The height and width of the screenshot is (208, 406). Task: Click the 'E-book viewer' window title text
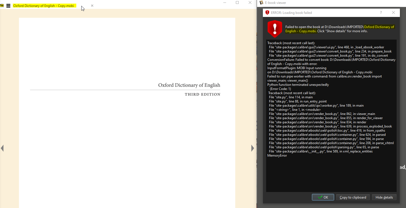275,3
